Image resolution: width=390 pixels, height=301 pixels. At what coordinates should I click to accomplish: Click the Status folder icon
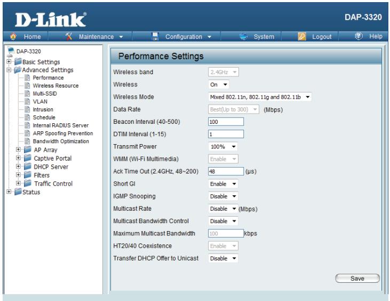coord(18,192)
